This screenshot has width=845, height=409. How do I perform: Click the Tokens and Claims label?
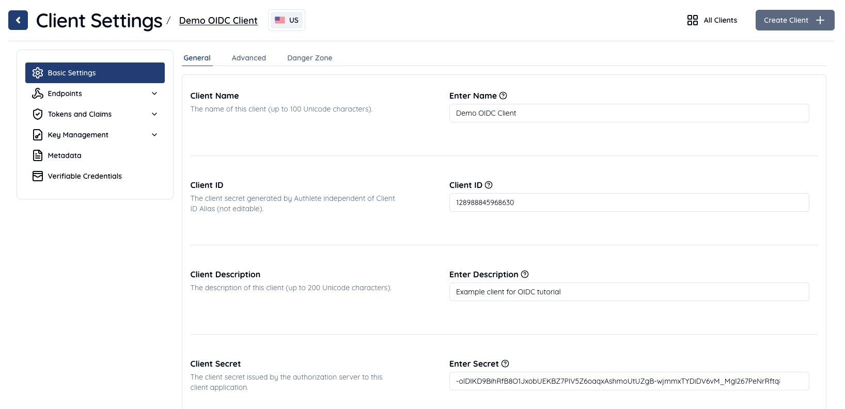tap(80, 114)
